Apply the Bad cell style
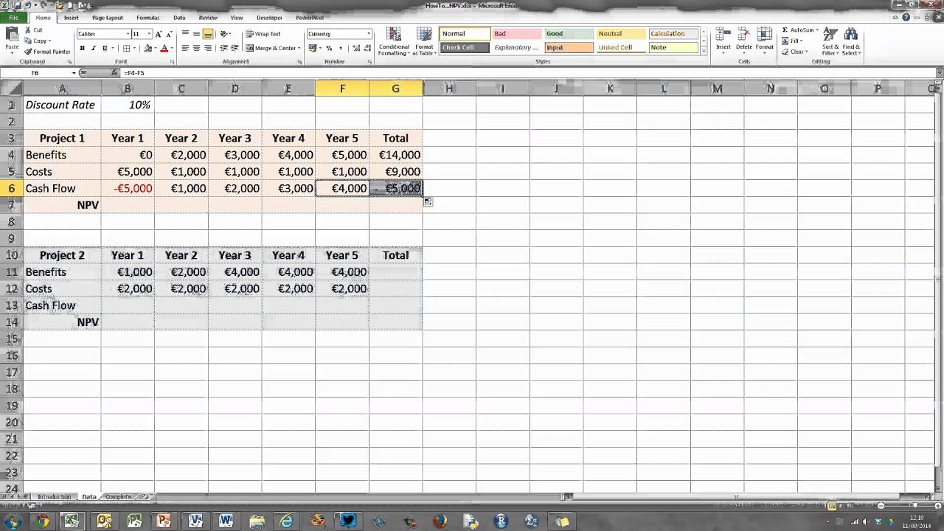 pyautogui.click(x=517, y=34)
